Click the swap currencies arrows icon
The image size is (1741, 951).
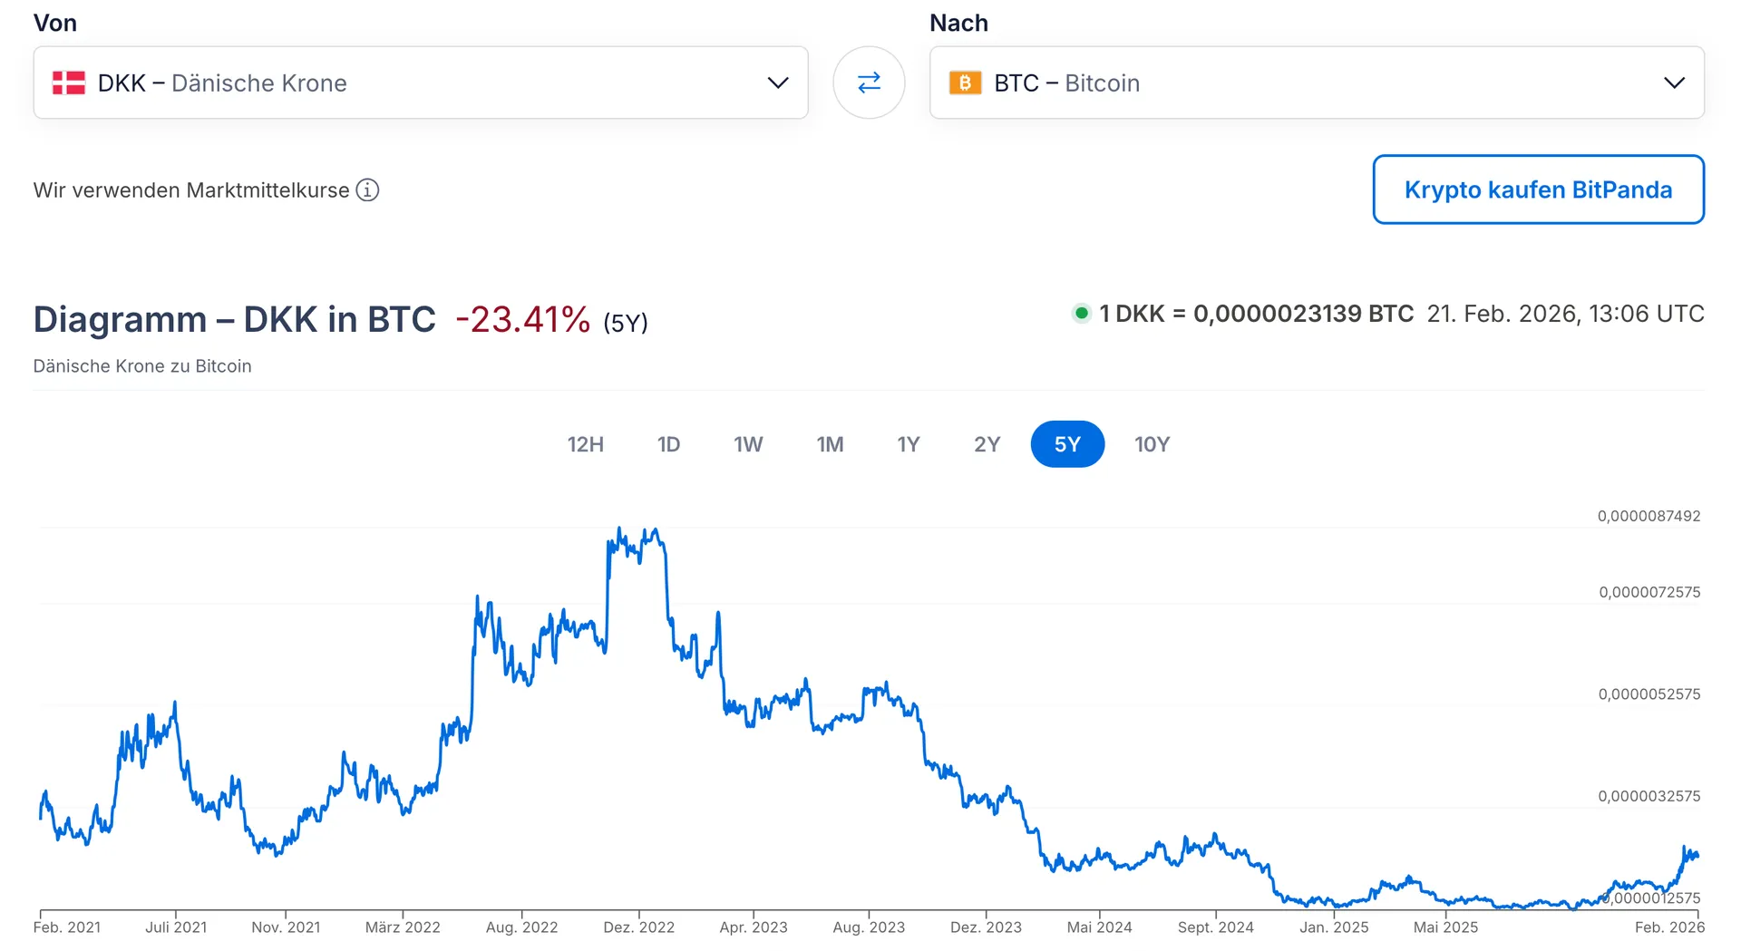(x=869, y=82)
